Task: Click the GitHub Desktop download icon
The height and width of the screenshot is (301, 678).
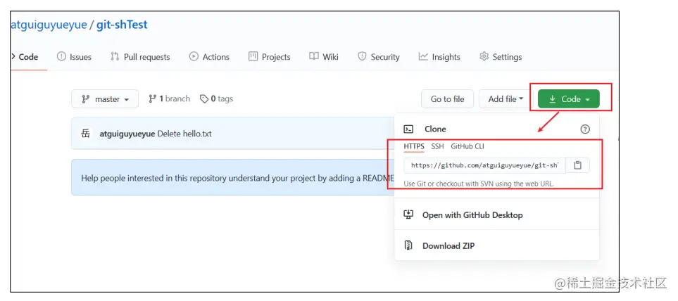Action: pos(408,214)
